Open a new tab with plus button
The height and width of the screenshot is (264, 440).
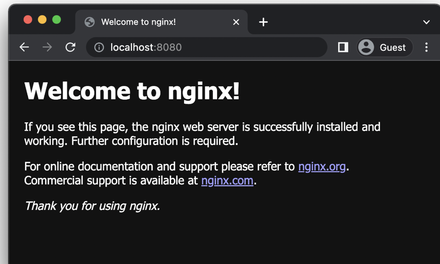click(x=263, y=22)
